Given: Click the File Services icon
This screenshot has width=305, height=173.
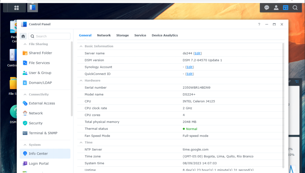Looking at the screenshot, I should click(25, 63).
